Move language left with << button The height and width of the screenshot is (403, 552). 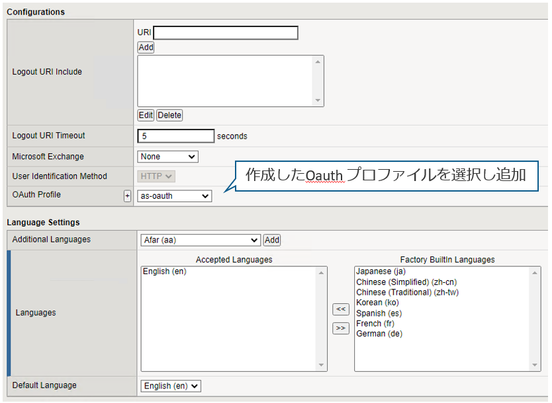(341, 309)
